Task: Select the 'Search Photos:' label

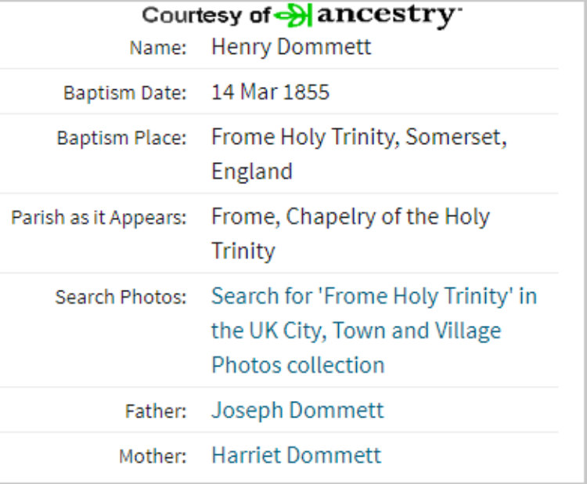Action: tap(121, 298)
